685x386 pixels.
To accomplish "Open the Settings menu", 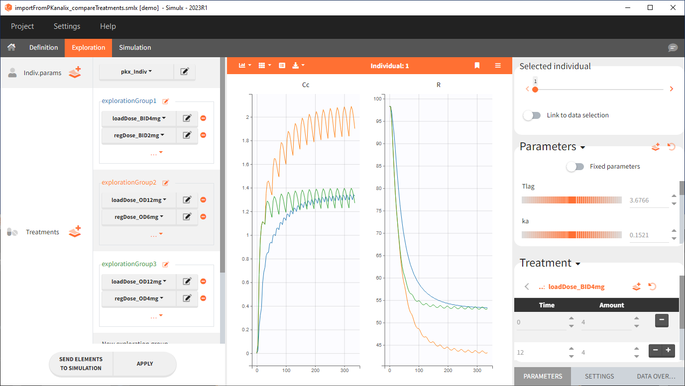I will pos(67,26).
